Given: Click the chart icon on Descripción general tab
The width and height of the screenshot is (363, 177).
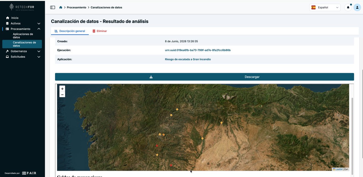Looking at the screenshot, I should (56, 31).
